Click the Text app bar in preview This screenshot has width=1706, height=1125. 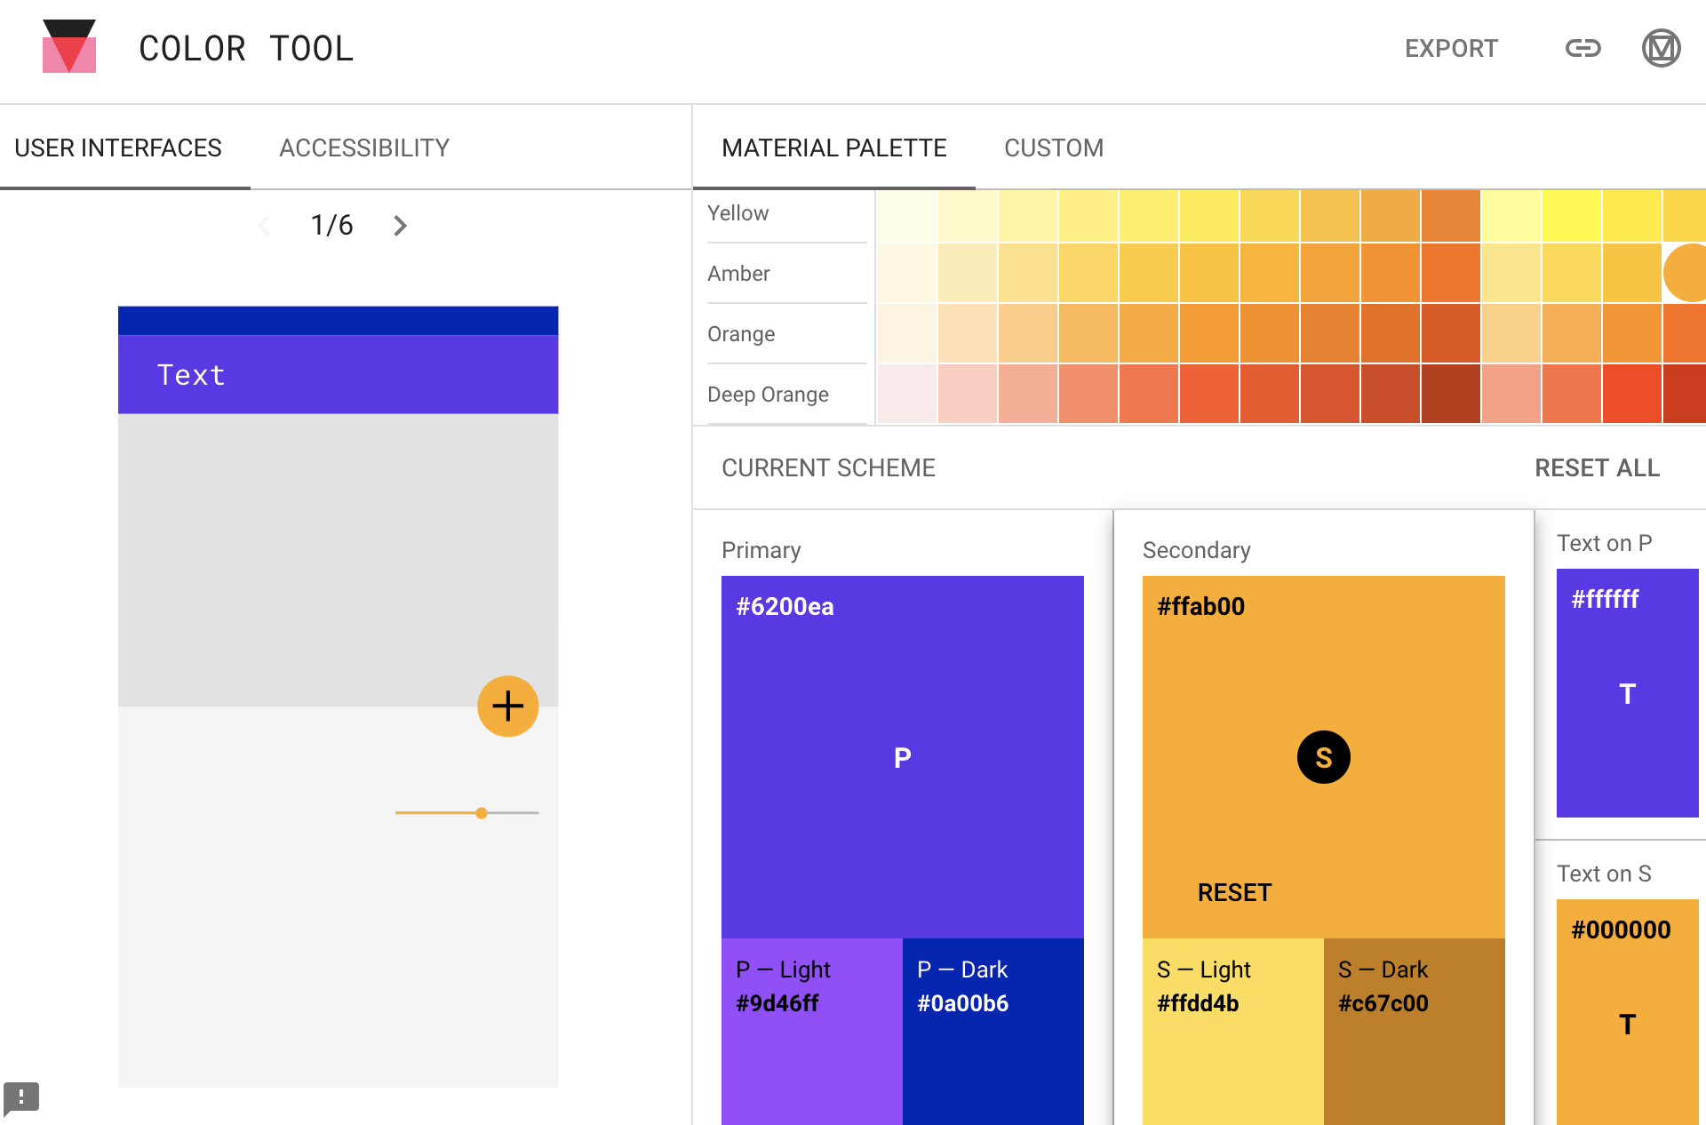tap(339, 374)
